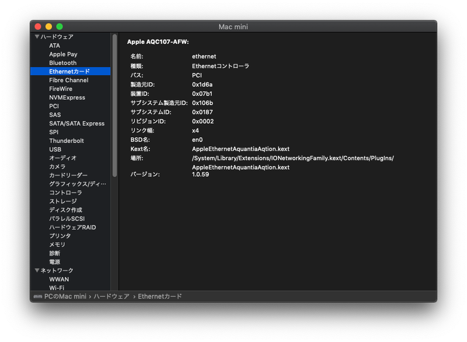Screen dimensions: 467x342
Task: Collapse the ネットワーク section
Action: [x=36, y=270]
